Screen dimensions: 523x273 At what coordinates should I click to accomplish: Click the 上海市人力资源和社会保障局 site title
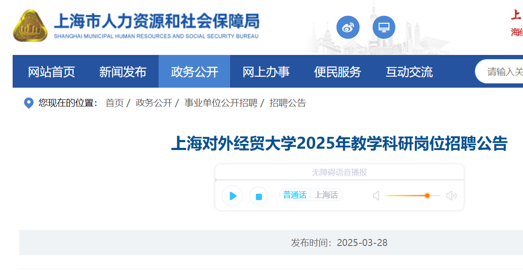[156, 21]
